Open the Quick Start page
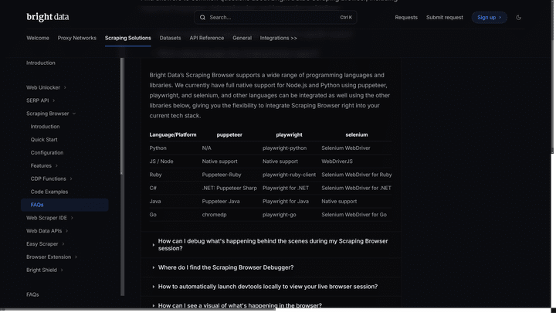 (44, 140)
